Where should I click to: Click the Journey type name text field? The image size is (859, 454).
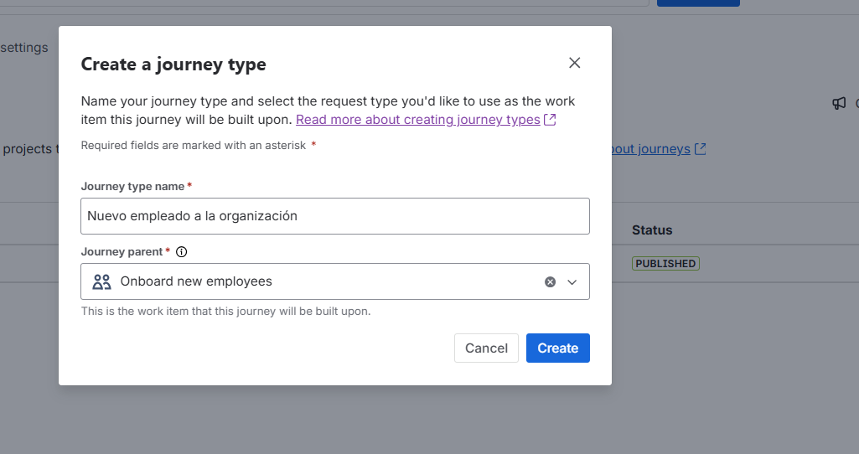click(x=335, y=216)
